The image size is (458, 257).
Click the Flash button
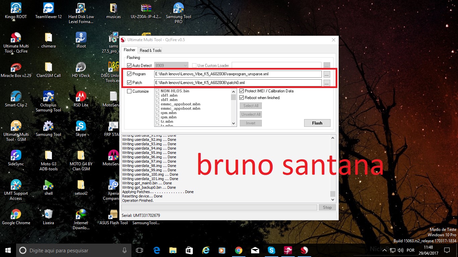317,123
